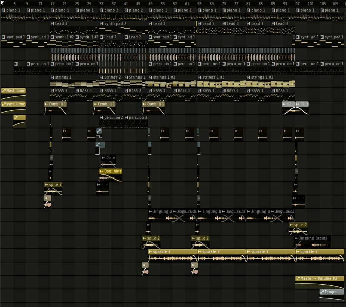Viewport: 346px width, 307px height.
Task: Open the audio icon on the Jingling Braids clip
Action: coord(296,238)
